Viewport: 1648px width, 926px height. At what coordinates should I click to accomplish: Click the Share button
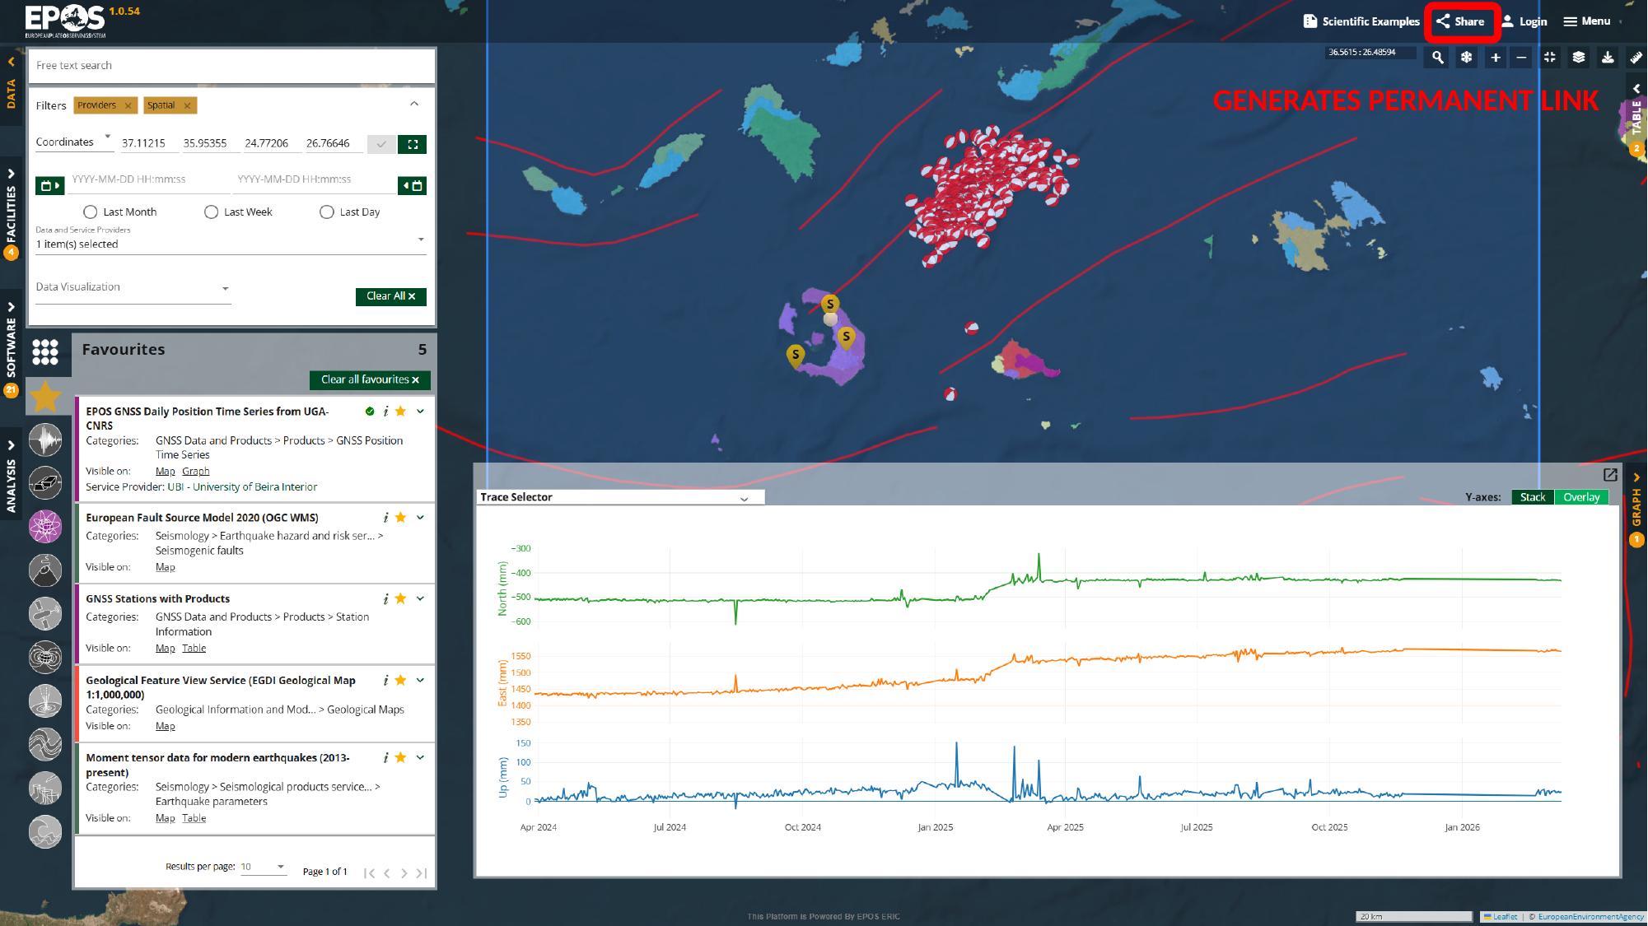coord(1461,21)
